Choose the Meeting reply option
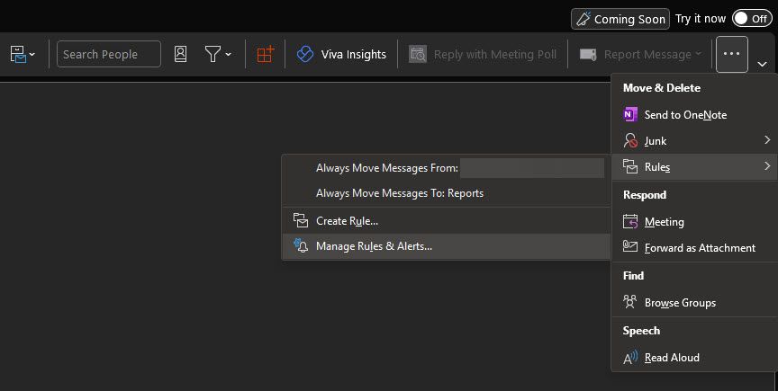Viewport: 778px width, 391px height. click(664, 222)
